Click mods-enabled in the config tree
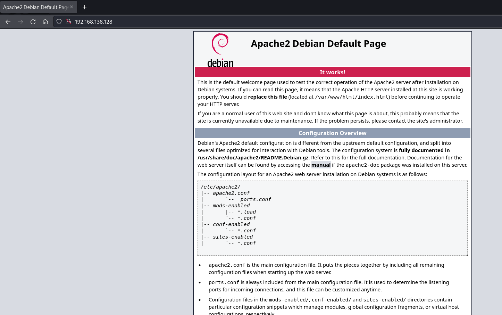The image size is (502, 315). pos(231,206)
